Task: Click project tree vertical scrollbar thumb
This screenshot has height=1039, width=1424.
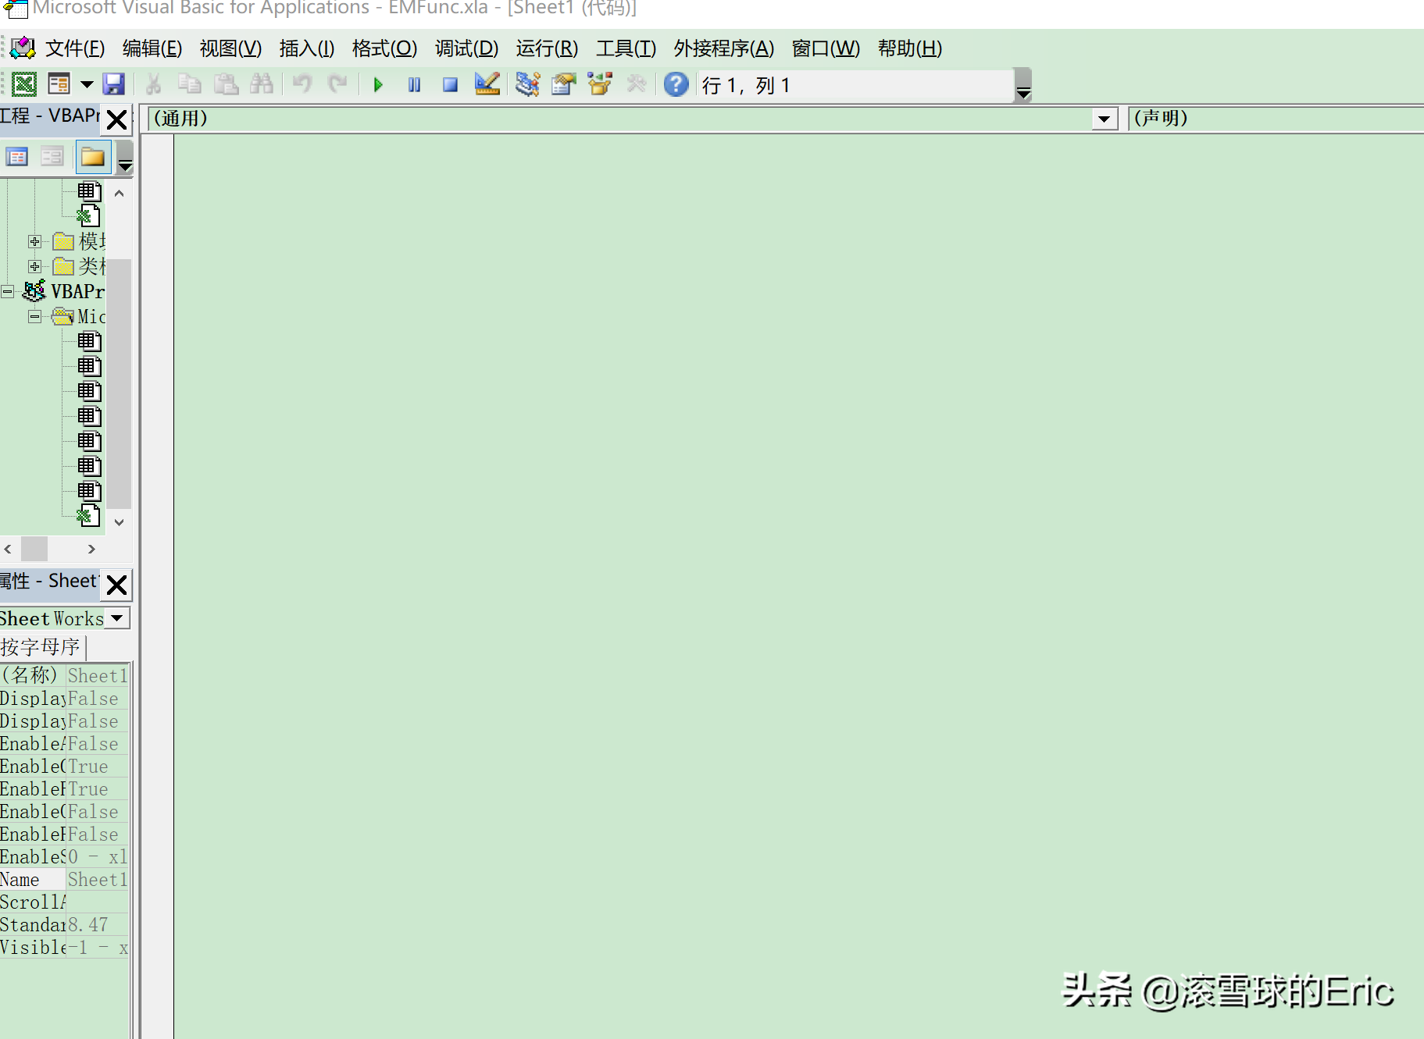Action: pos(119,383)
